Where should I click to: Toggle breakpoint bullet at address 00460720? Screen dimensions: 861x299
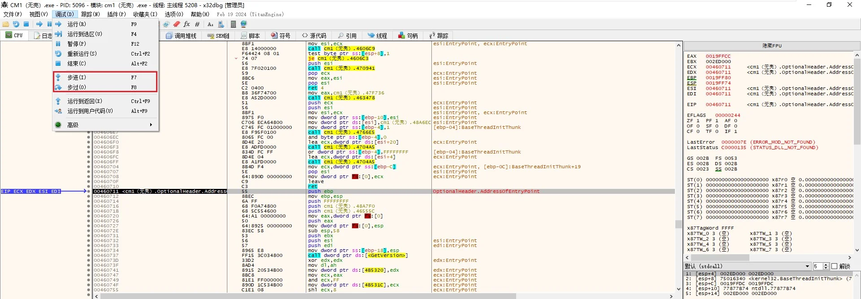(x=89, y=216)
